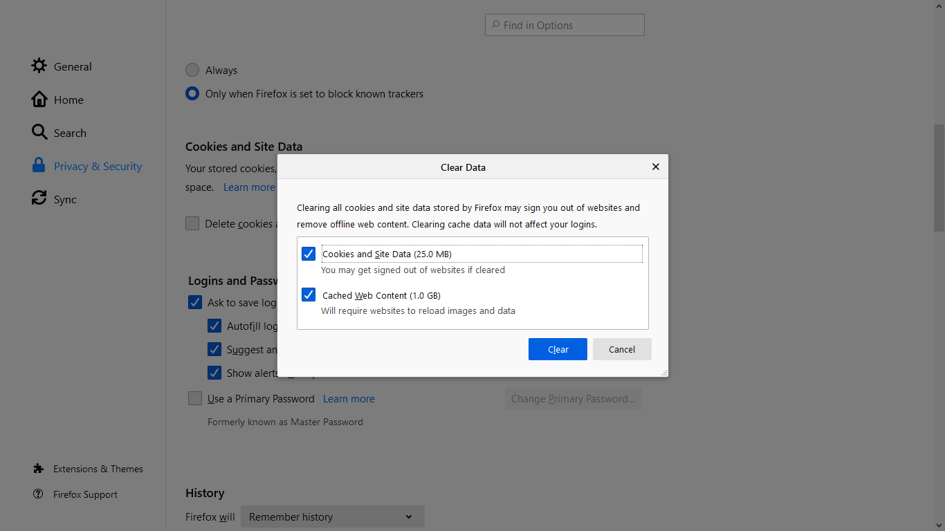Switch to the General settings category label
The height and width of the screenshot is (531, 945).
click(73, 66)
